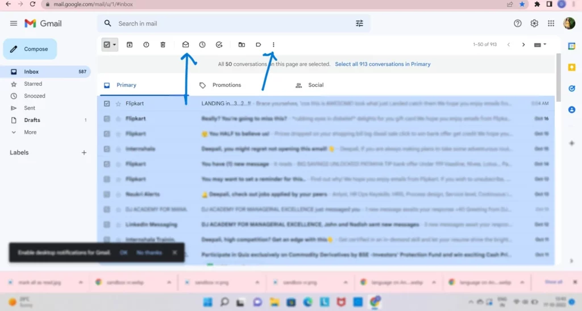Screen dimensions: 582x311
Task: Open Google Contacts side panel icon
Action: [x=572, y=110]
